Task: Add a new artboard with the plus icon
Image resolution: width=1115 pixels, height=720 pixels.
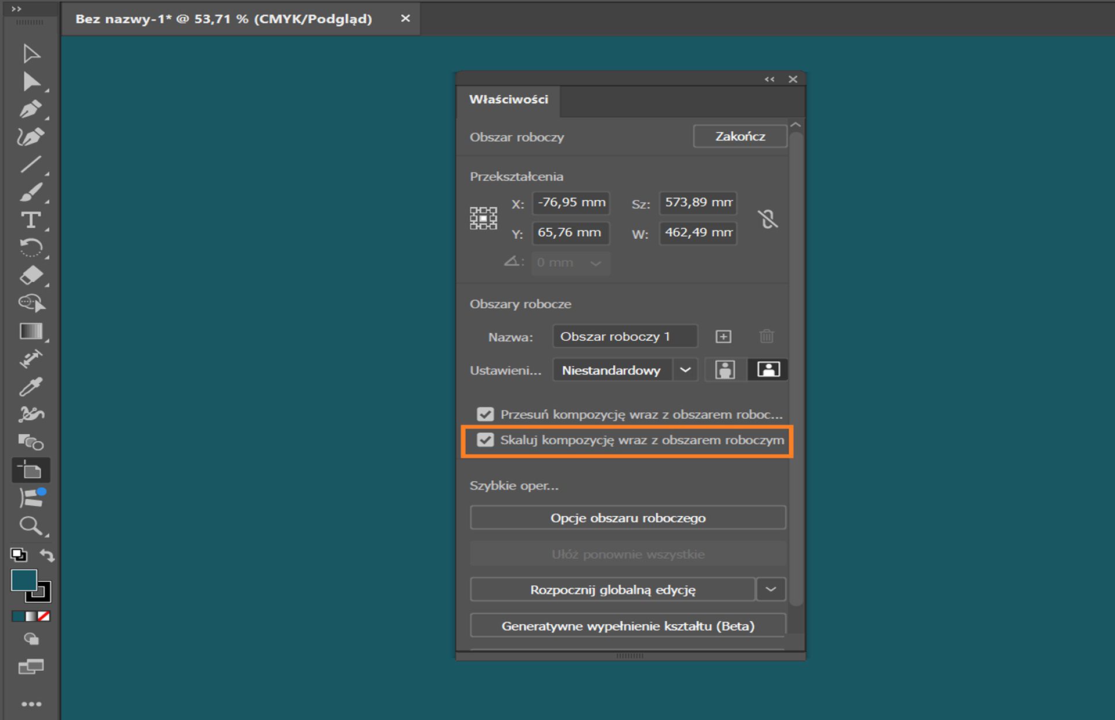Action: coord(724,336)
